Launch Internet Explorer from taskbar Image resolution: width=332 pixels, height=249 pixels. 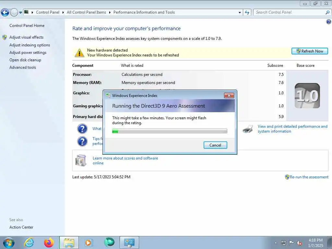(x=29, y=243)
